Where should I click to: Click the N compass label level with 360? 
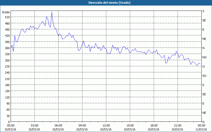click(x=204, y=48)
